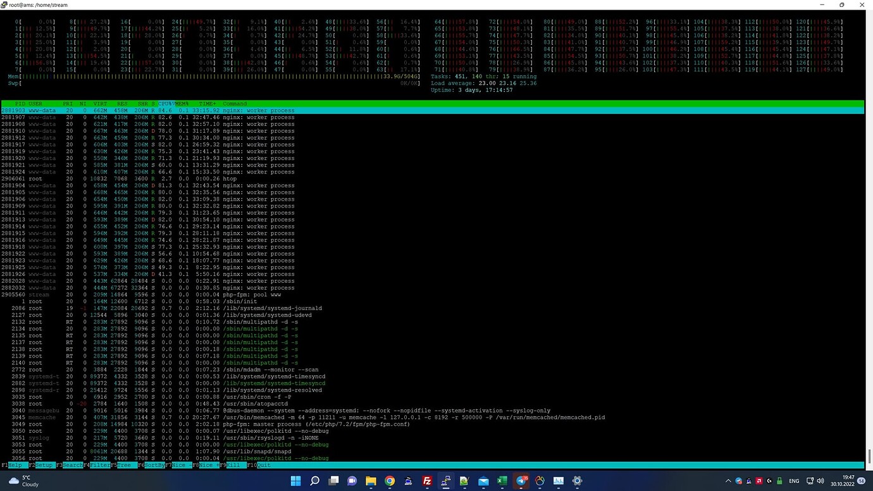
Task: Open Windows Search from the taskbar
Action: (x=315, y=481)
